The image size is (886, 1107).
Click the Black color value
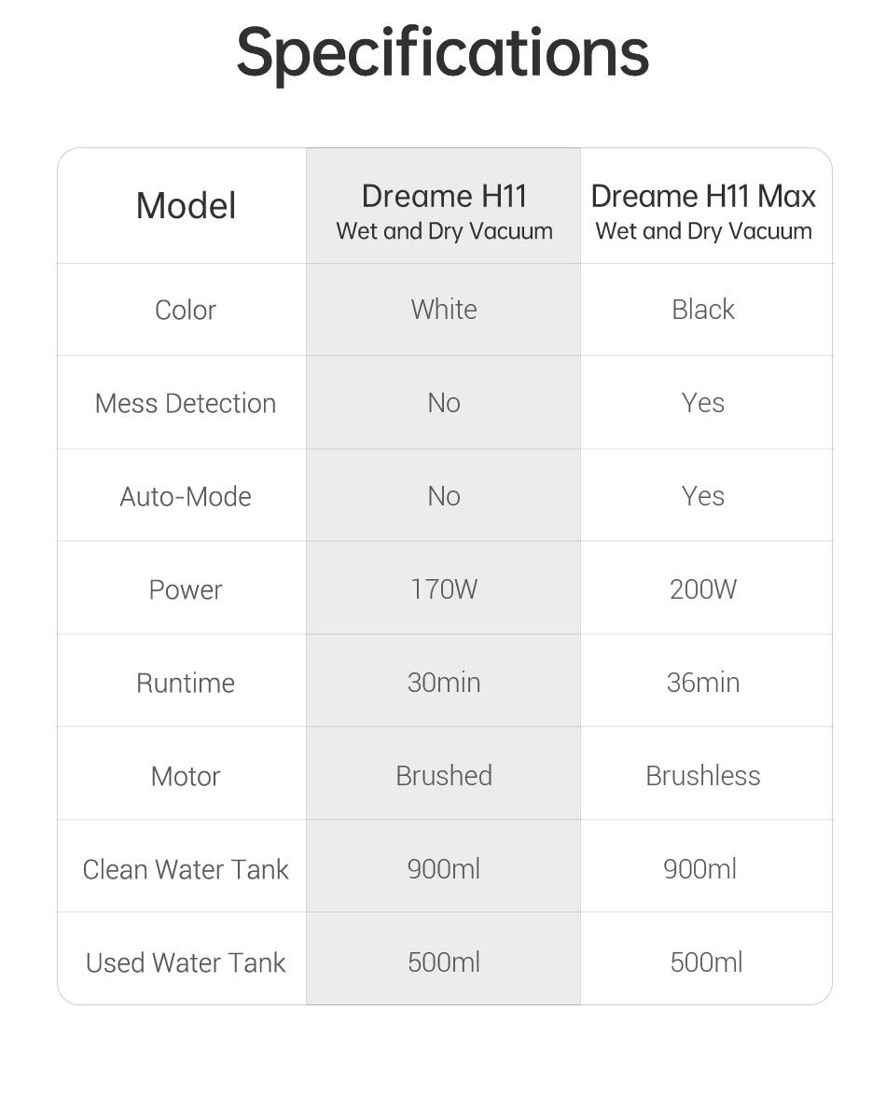click(703, 310)
